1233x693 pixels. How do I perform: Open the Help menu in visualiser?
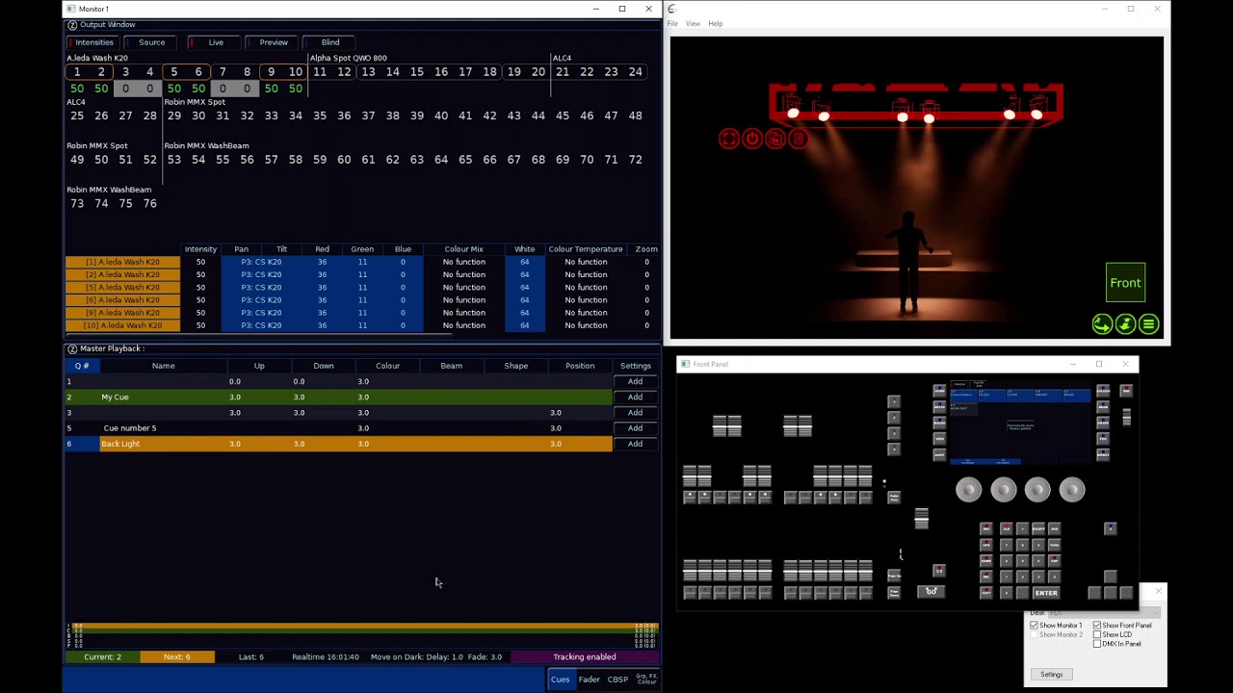pyautogui.click(x=715, y=24)
